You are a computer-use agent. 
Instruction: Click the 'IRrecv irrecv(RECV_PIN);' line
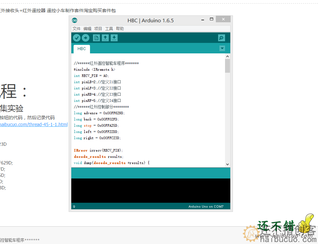click(98, 150)
